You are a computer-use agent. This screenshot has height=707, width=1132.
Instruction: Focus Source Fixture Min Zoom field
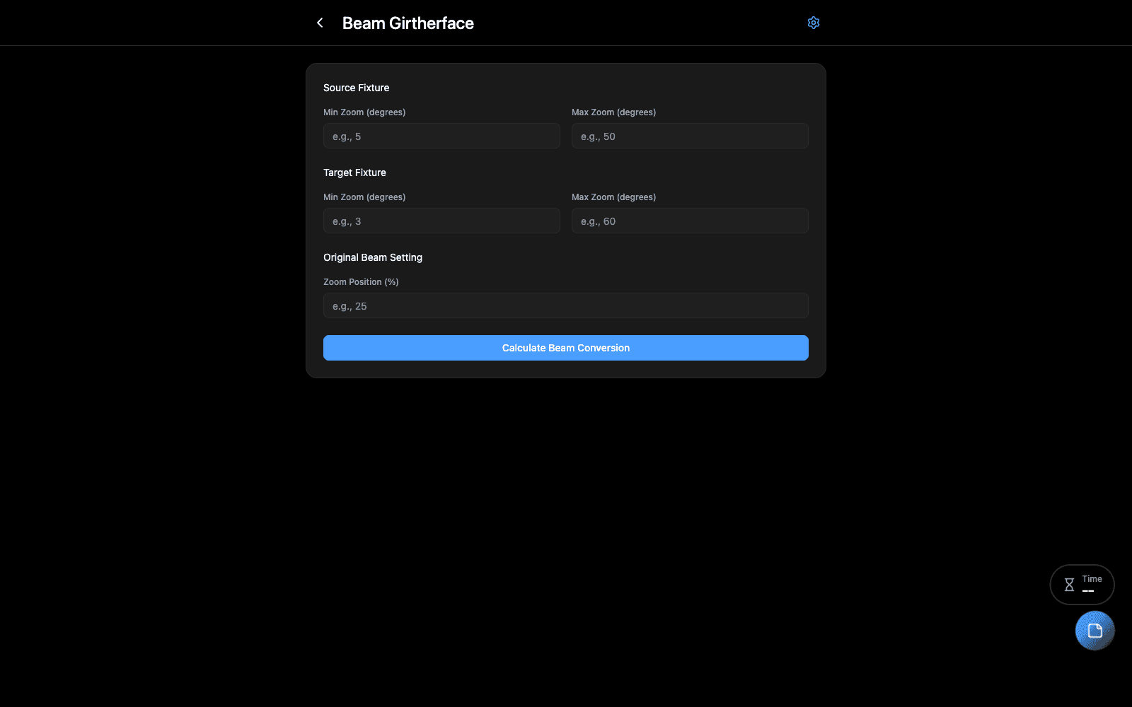[441, 136]
